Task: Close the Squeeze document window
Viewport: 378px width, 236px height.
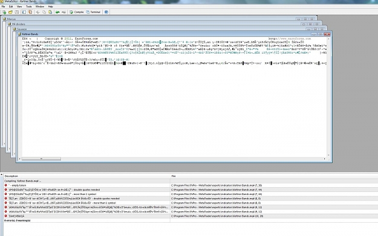Action: point(322,29)
